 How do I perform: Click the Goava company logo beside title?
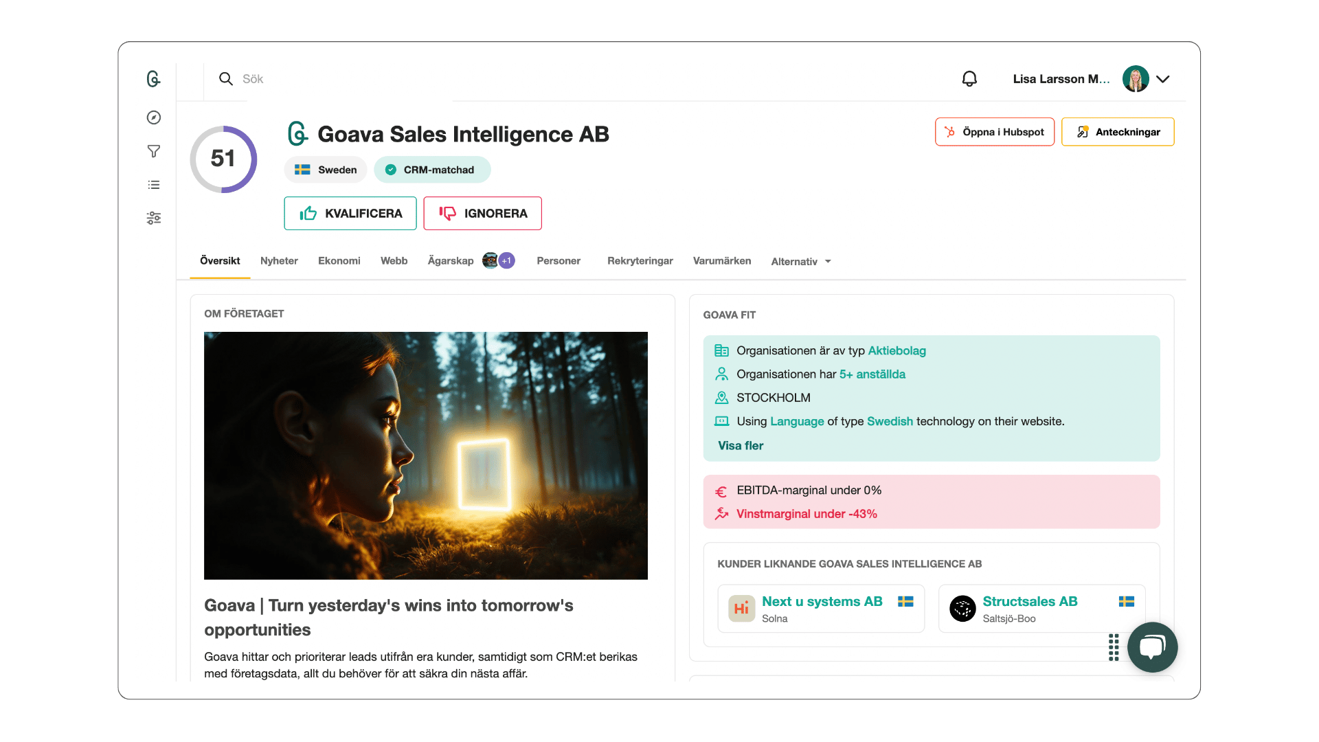[x=297, y=134]
